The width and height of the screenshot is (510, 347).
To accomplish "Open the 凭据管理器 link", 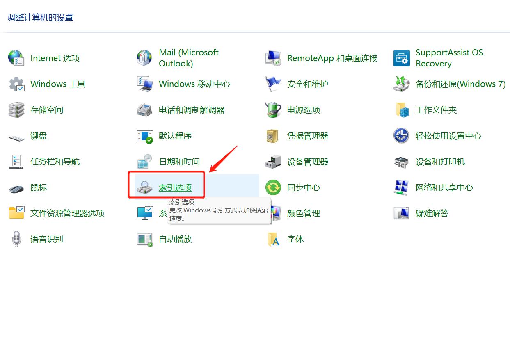I will tap(308, 136).
